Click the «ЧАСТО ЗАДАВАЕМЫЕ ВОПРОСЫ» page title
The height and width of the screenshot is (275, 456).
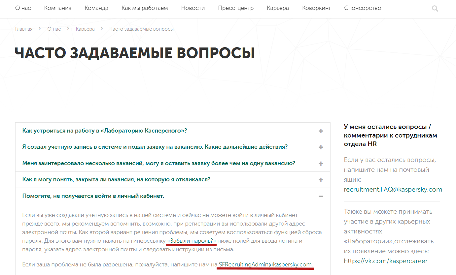tap(135, 53)
